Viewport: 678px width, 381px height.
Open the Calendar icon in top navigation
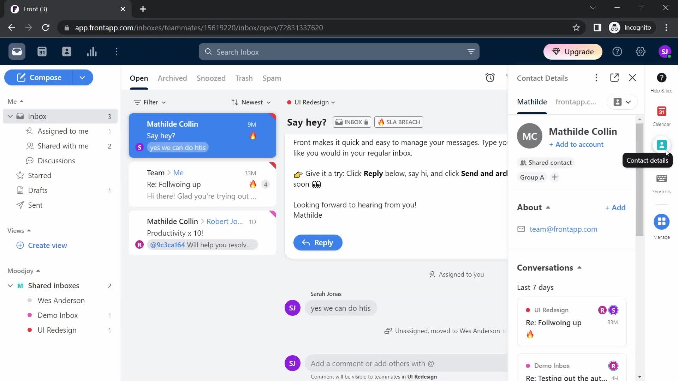tap(42, 52)
